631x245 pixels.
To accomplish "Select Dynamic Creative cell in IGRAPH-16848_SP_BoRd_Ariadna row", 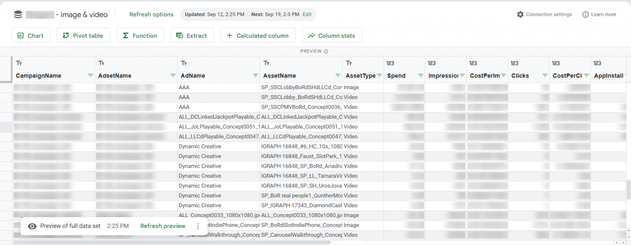I will click(219, 166).
